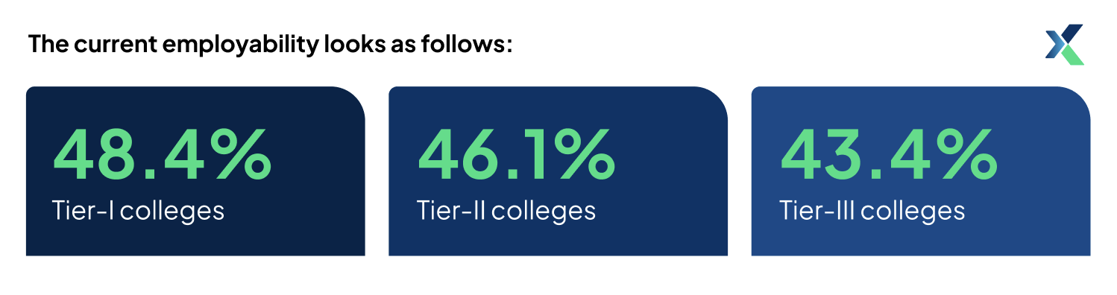Select the 46.1% green figure

tap(517, 155)
